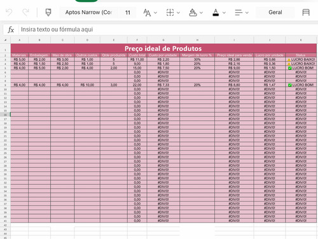Open the cell styles icon
This screenshot has width=318, height=239.
click(306, 13)
